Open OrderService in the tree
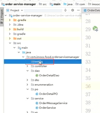 tap(47, 108)
